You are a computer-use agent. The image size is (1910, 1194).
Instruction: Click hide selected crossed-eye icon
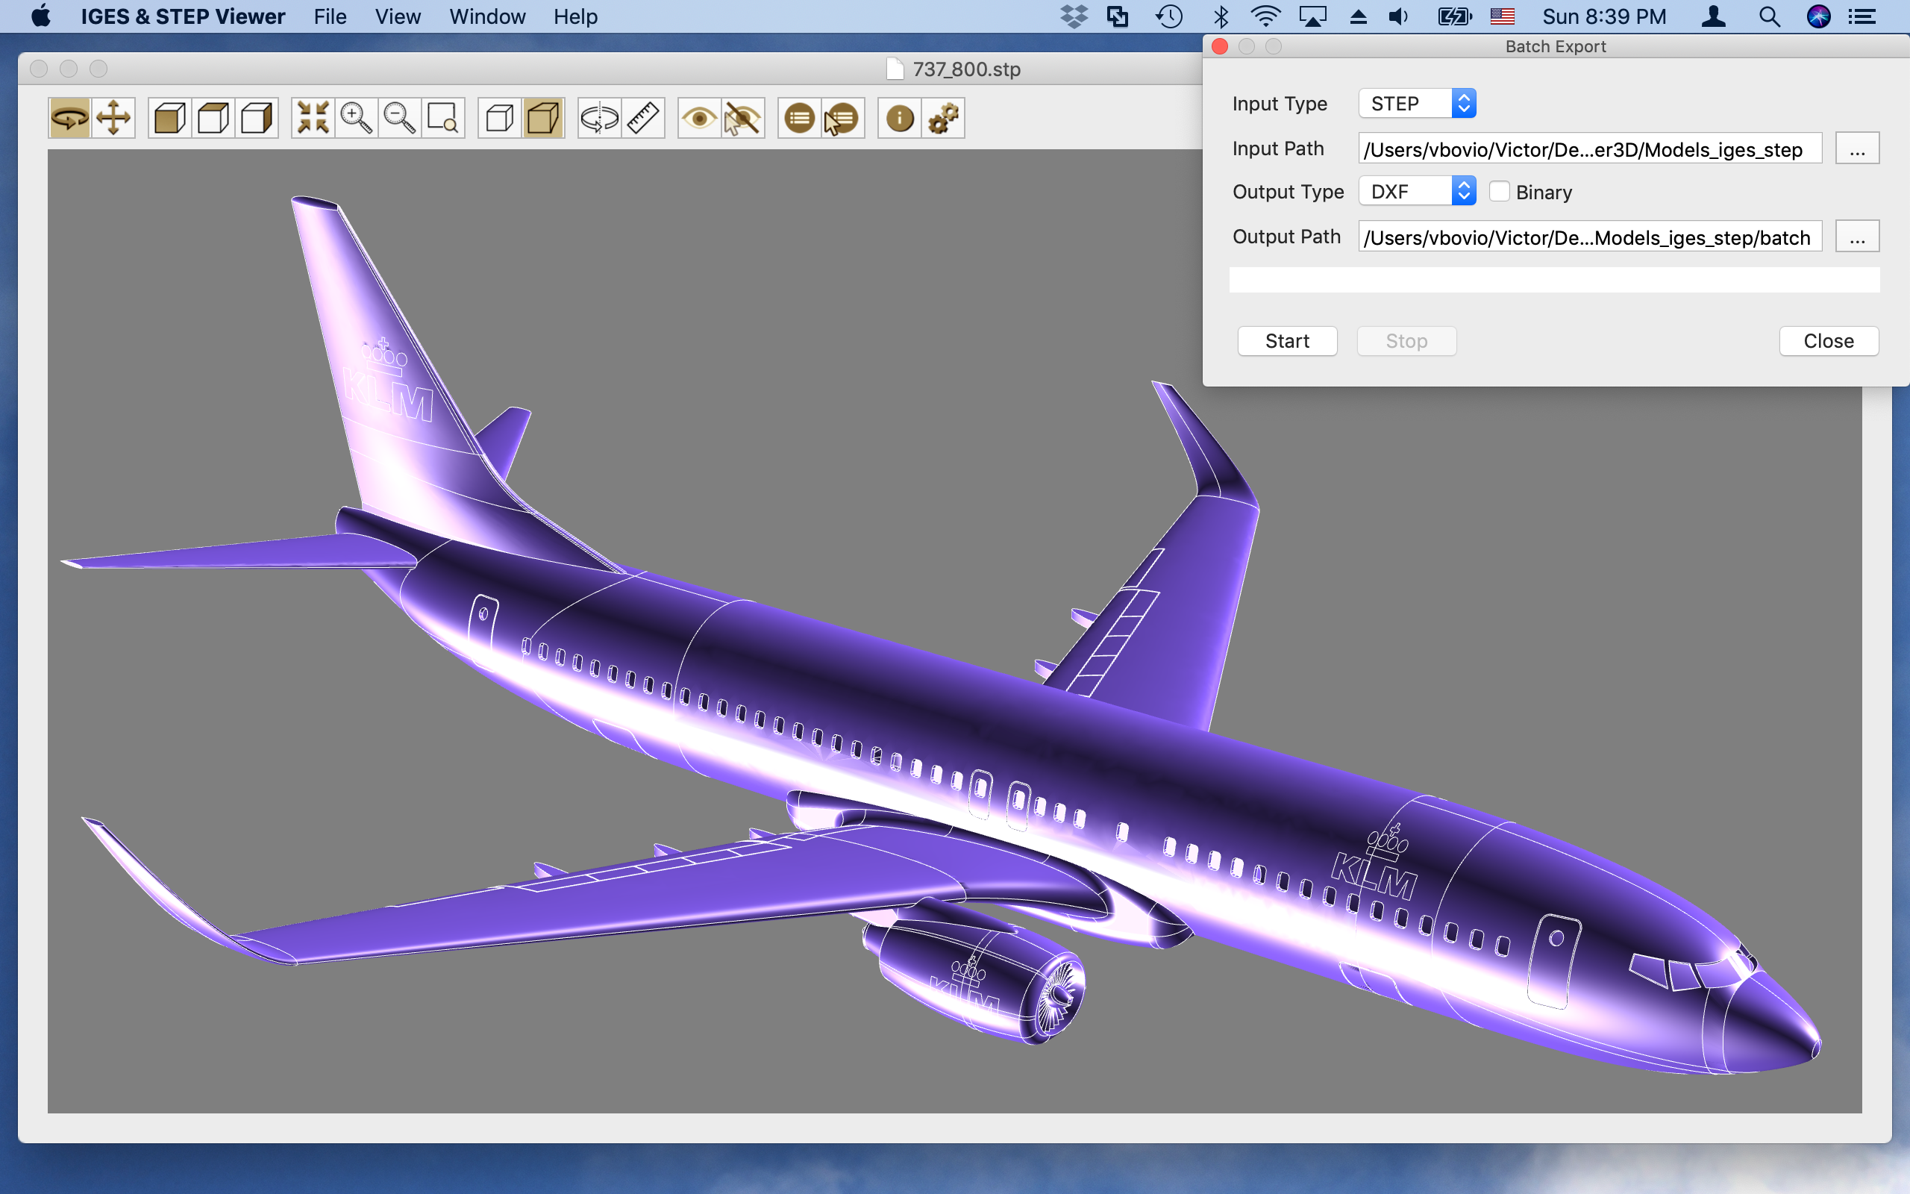(742, 119)
